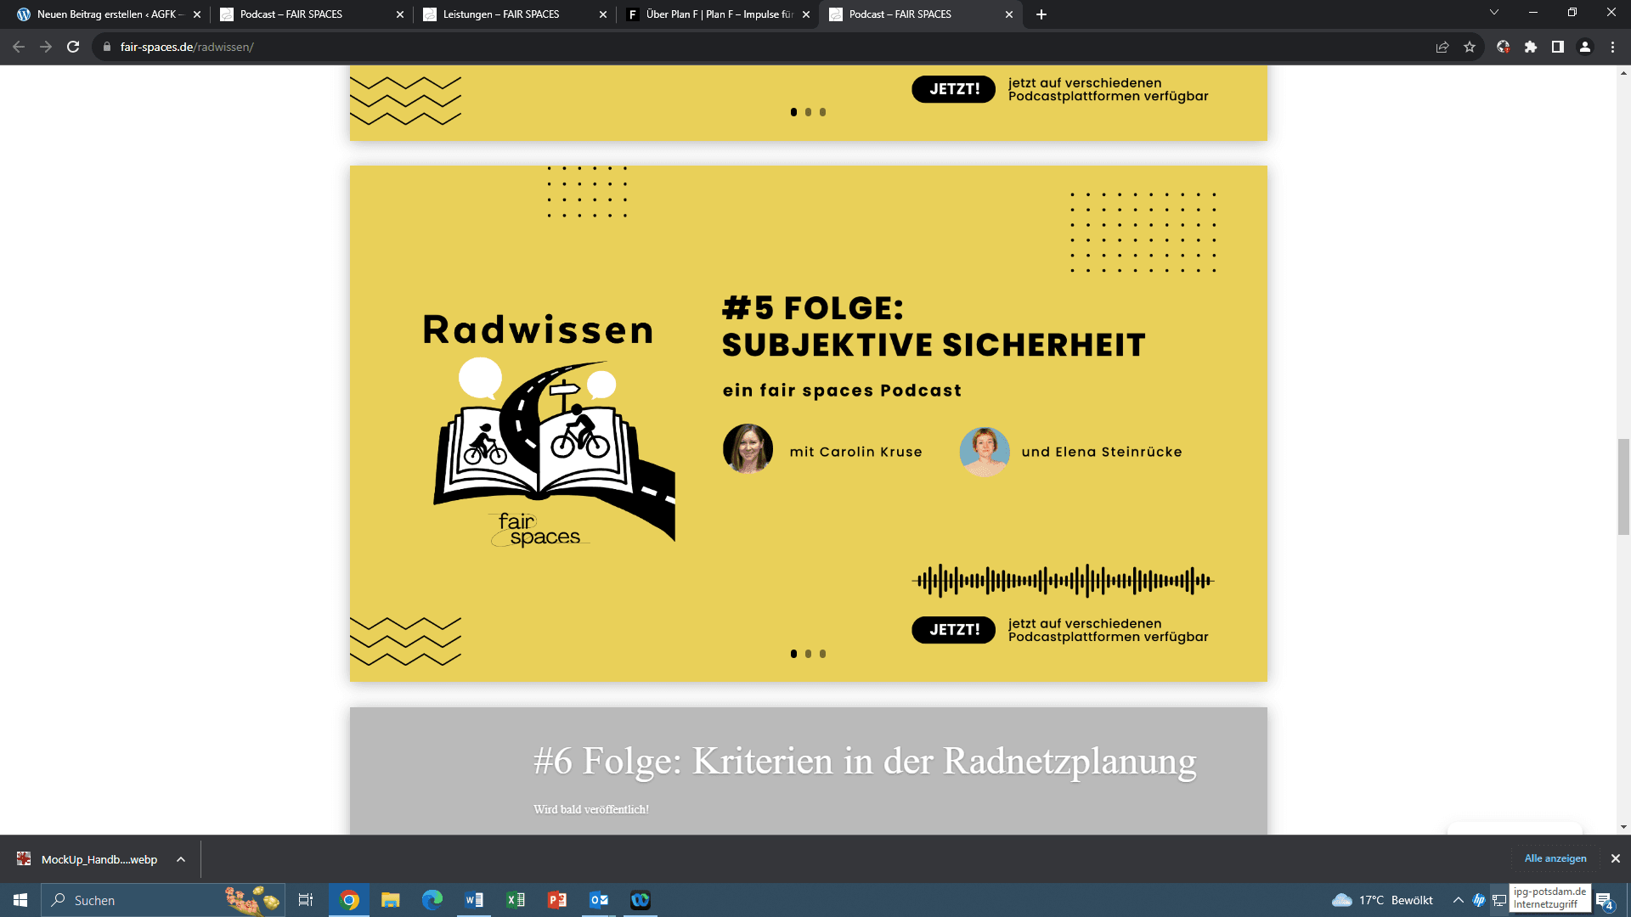Screen dimensions: 1631x917
Task: Select second slider dot in episode 5 banner
Action: (x=808, y=654)
